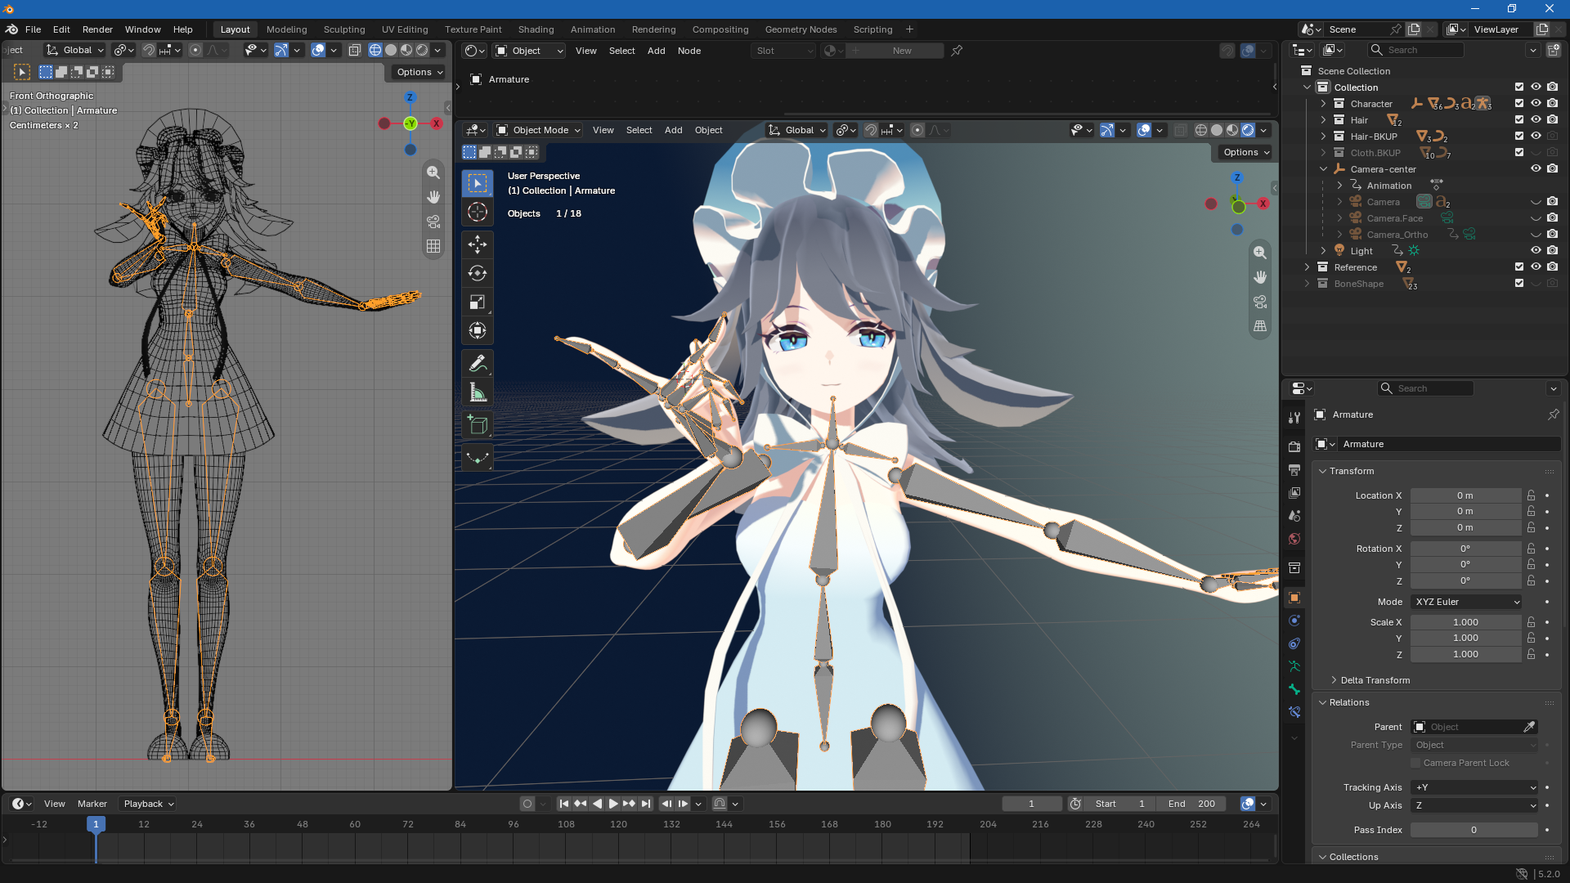Uncheck the Character collection checkbox
Screen dimensions: 1570x883
click(1519, 104)
